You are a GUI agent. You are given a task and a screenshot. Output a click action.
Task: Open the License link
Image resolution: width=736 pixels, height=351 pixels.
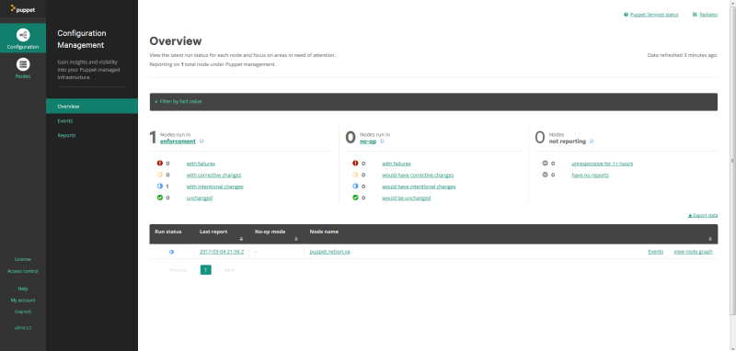23,259
